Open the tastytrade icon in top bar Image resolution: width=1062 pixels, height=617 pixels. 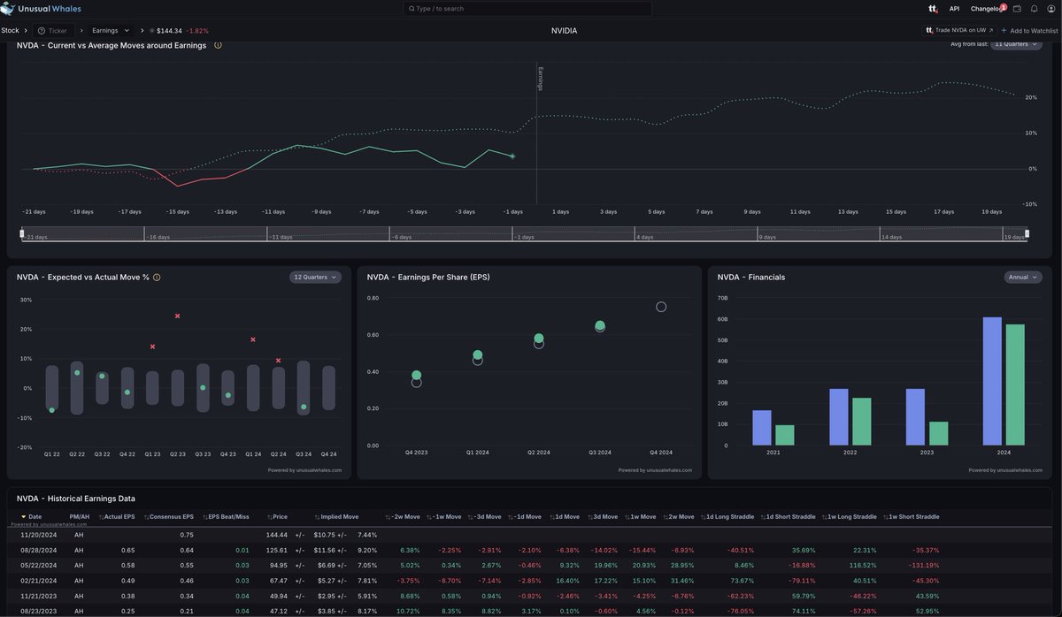(x=933, y=9)
